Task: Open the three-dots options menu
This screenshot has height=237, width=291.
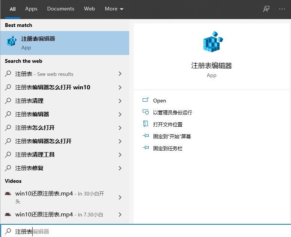Action: [x=282, y=9]
